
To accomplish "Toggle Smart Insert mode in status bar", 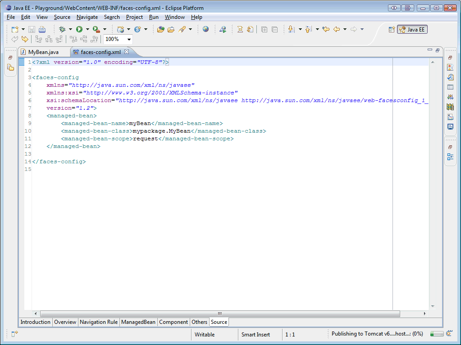I will 257,335.
